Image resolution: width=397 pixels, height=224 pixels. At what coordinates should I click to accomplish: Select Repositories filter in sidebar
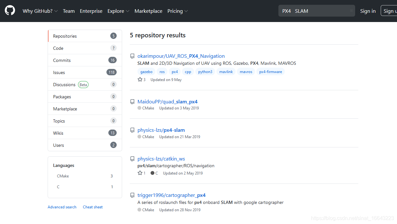pos(85,36)
